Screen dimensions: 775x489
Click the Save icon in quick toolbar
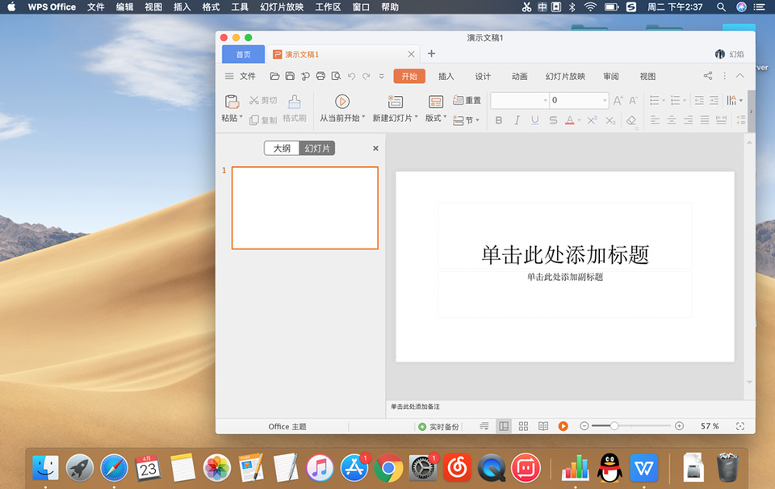tap(290, 76)
